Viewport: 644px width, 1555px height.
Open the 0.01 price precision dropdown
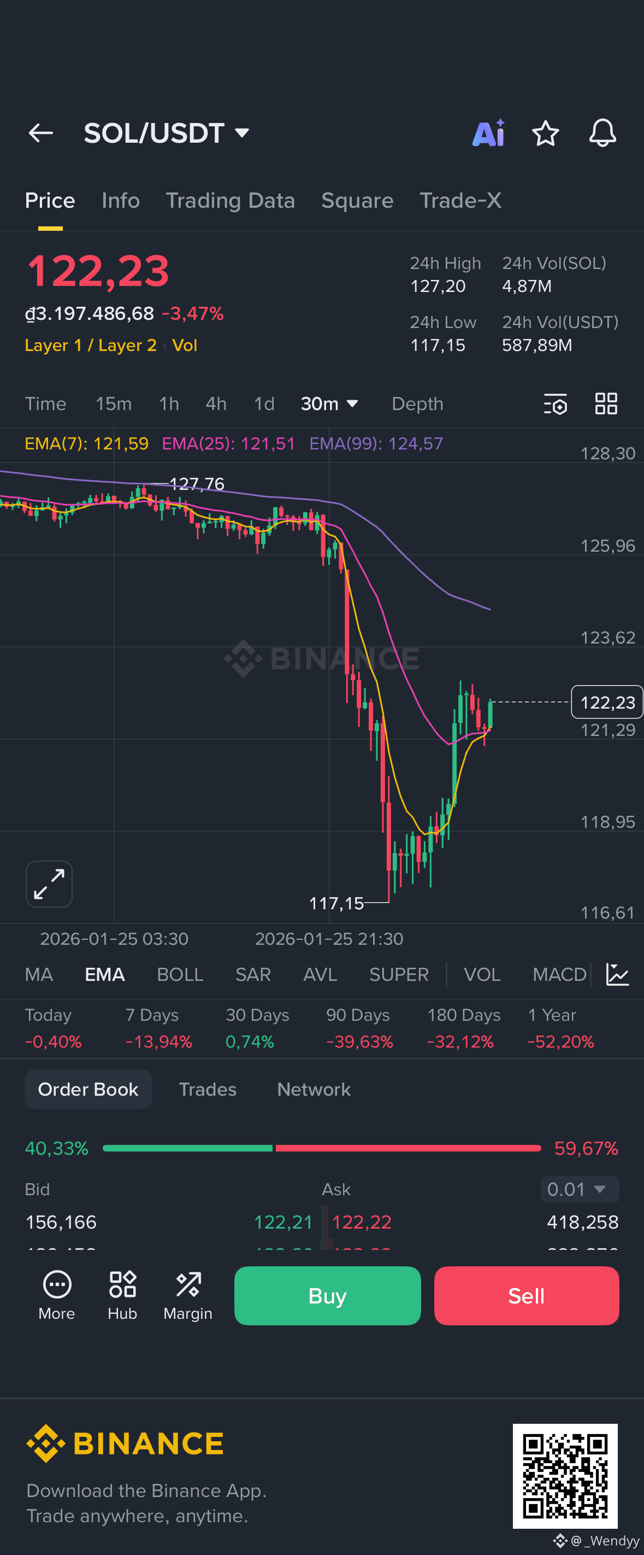578,1189
